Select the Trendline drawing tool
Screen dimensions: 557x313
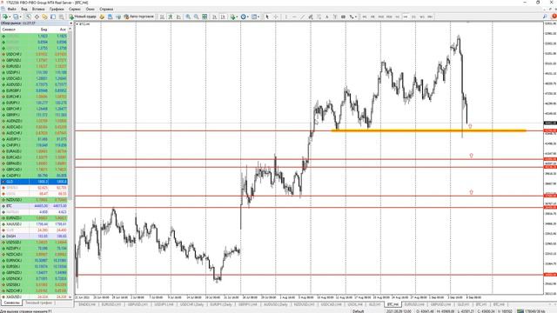point(302,17)
